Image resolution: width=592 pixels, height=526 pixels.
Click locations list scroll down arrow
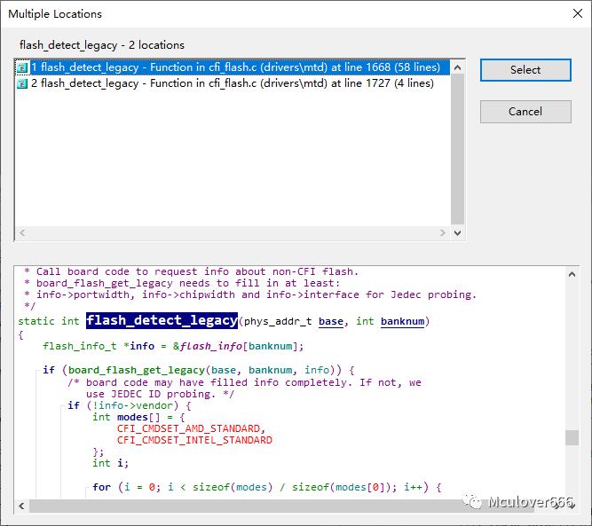click(x=458, y=232)
